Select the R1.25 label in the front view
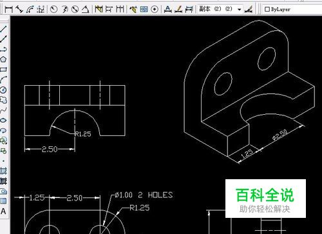Screen dimensions: 322x234 83,134
